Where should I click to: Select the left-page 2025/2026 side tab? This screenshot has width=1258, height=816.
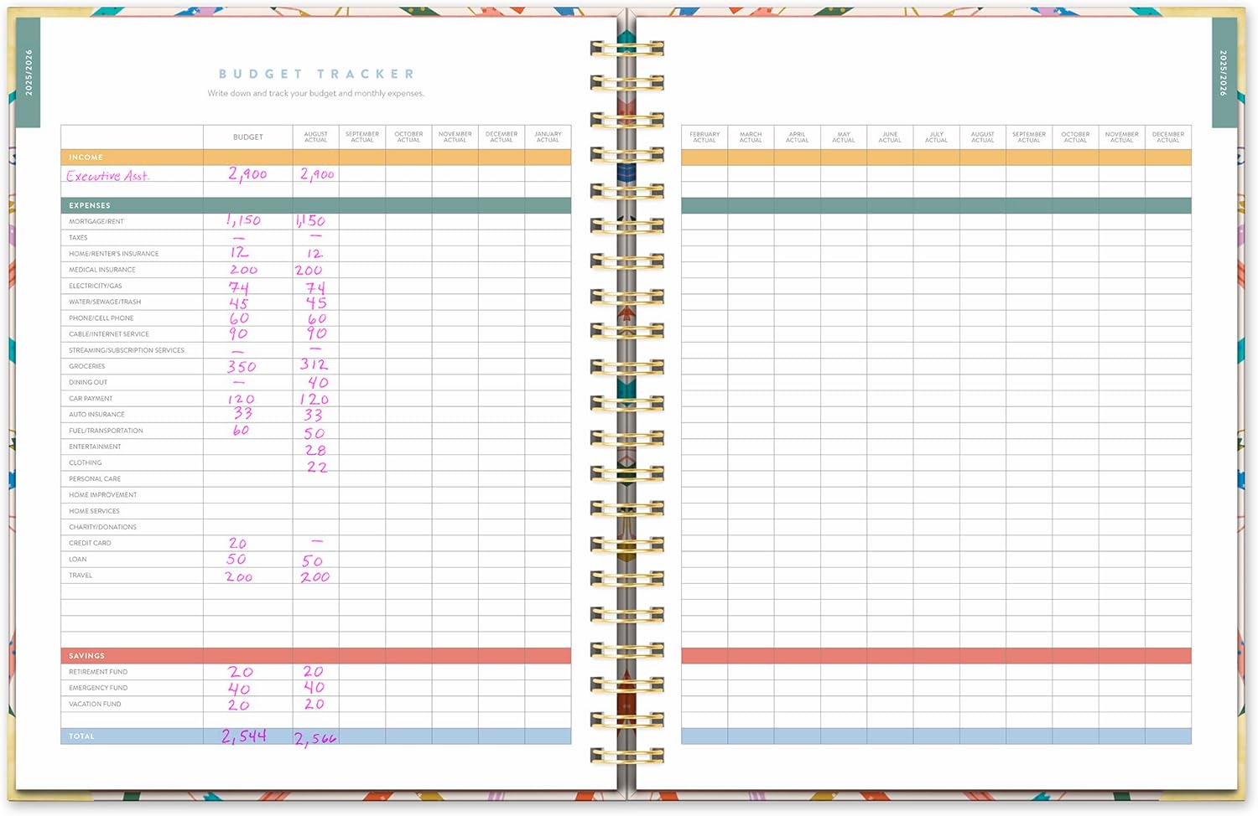(29, 72)
